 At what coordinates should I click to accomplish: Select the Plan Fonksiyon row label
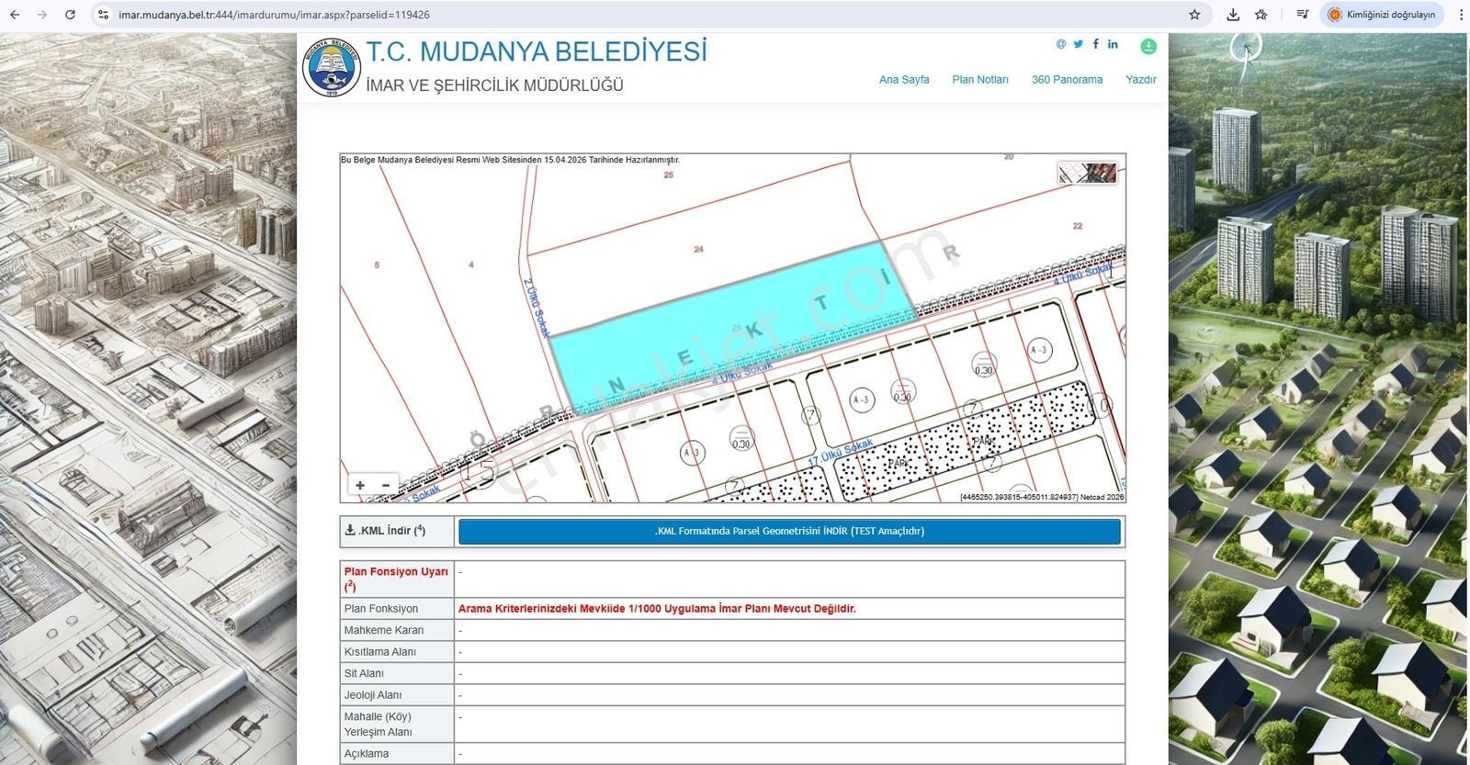pyautogui.click(x=380, y=609)
